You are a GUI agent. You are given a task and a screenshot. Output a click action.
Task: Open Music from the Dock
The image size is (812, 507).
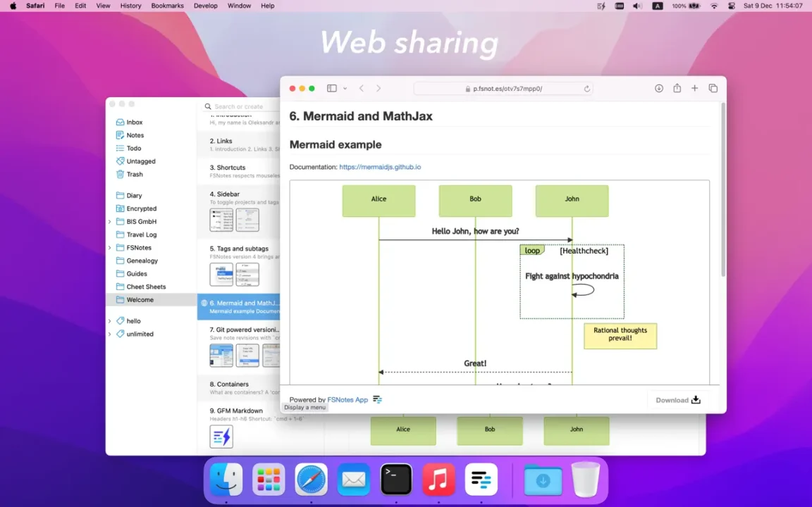[438, 480]
